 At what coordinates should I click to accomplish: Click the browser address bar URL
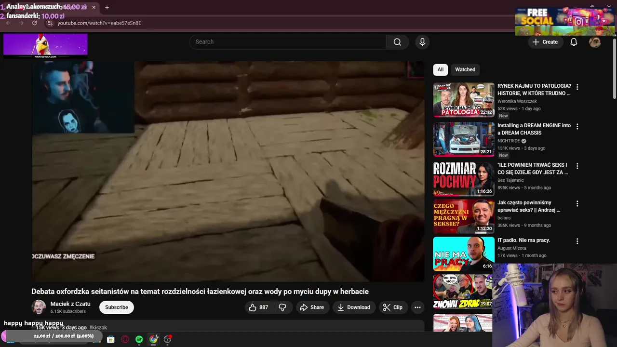click(x=99, y=23)
